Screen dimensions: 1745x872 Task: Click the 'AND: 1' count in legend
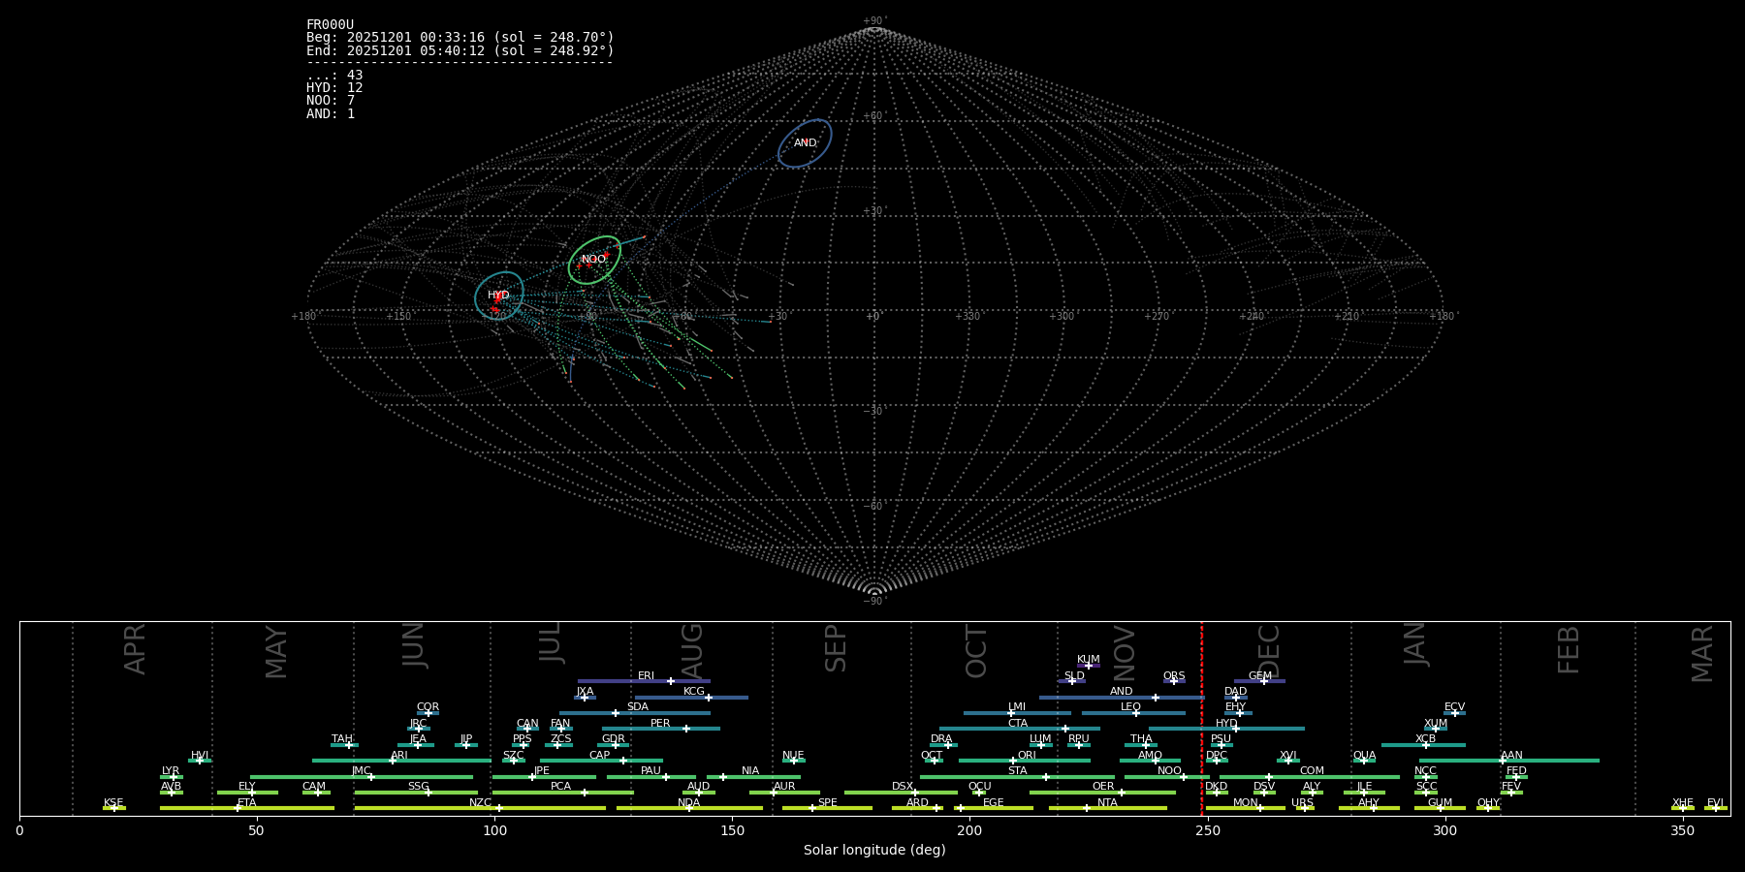point(331,113)
